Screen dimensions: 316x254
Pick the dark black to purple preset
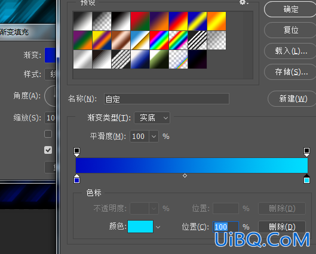click(x=197, y=60)
